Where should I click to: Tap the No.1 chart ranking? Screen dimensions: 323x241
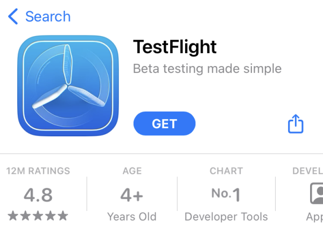click(226, 194)
